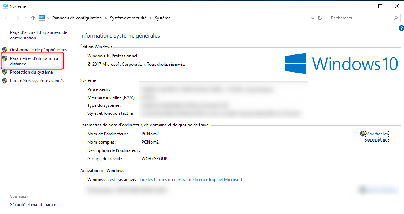Image resolution: width=404 pixels, height=214 pixels.
Task: Open the blue help question mark icon
Action: tap(401, 28)
